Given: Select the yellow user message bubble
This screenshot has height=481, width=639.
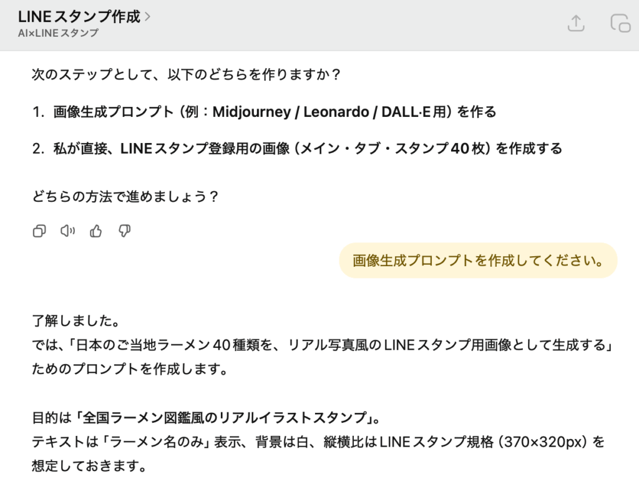Looking at the screenshot, I should pyautogui.click(x=478, y=260).
